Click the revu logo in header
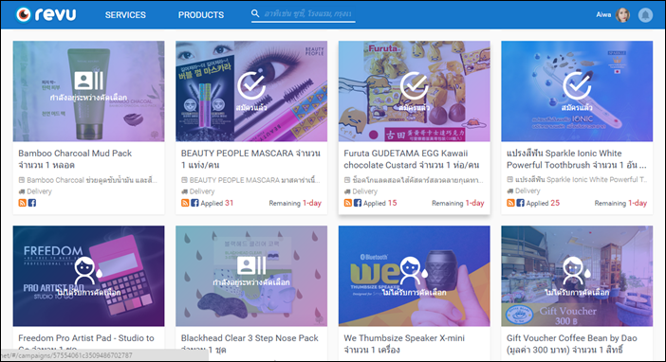This screenshot has height=362, width=666. (46, 14)
